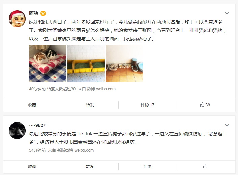Open the dark avatar of user ····9527
Image resolution: width=238 pixels, height=175 pixels.
pos(17,131)
